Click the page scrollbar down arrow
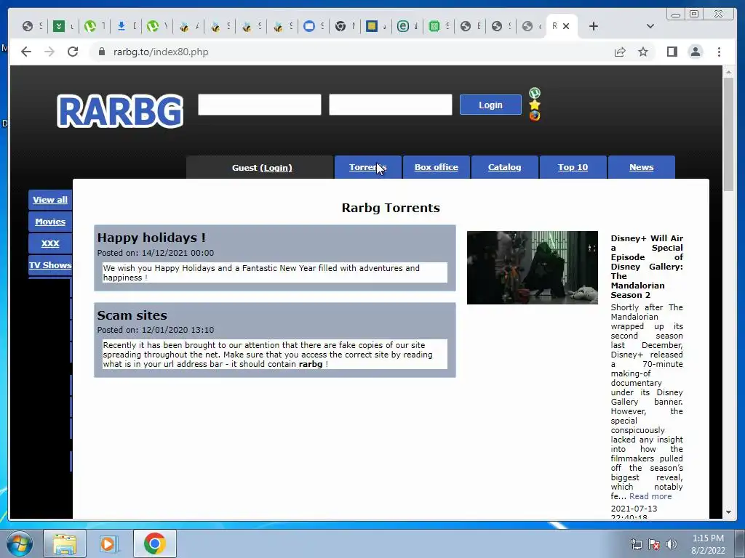Screen dimensions: 745x558 coord(728,512)
